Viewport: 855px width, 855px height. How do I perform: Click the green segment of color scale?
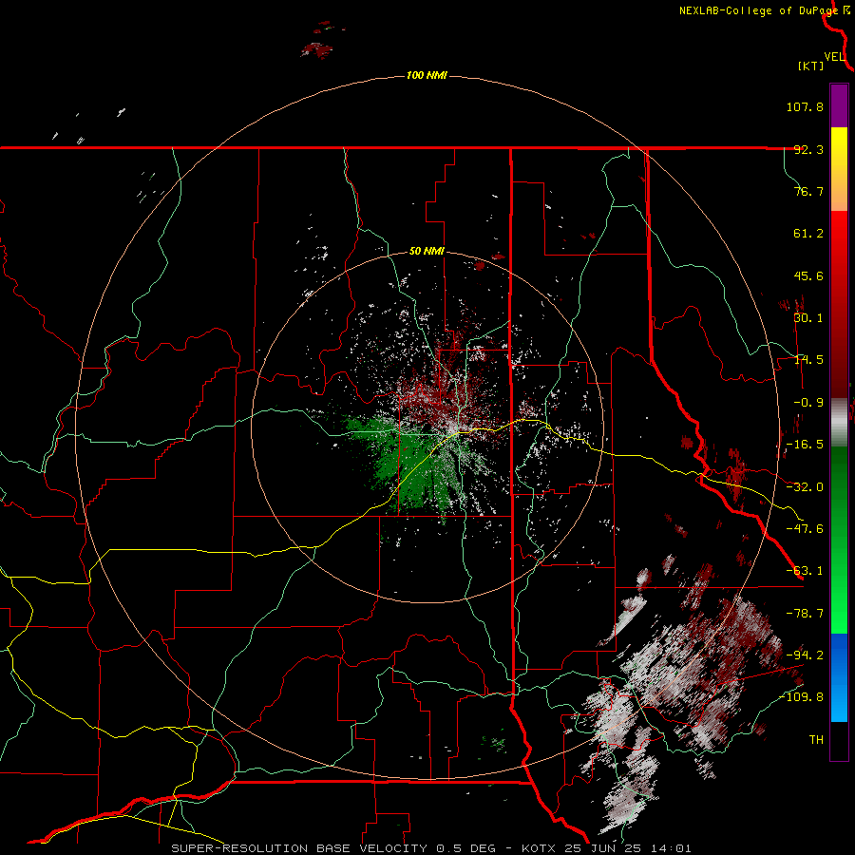(x=839, y=540)
